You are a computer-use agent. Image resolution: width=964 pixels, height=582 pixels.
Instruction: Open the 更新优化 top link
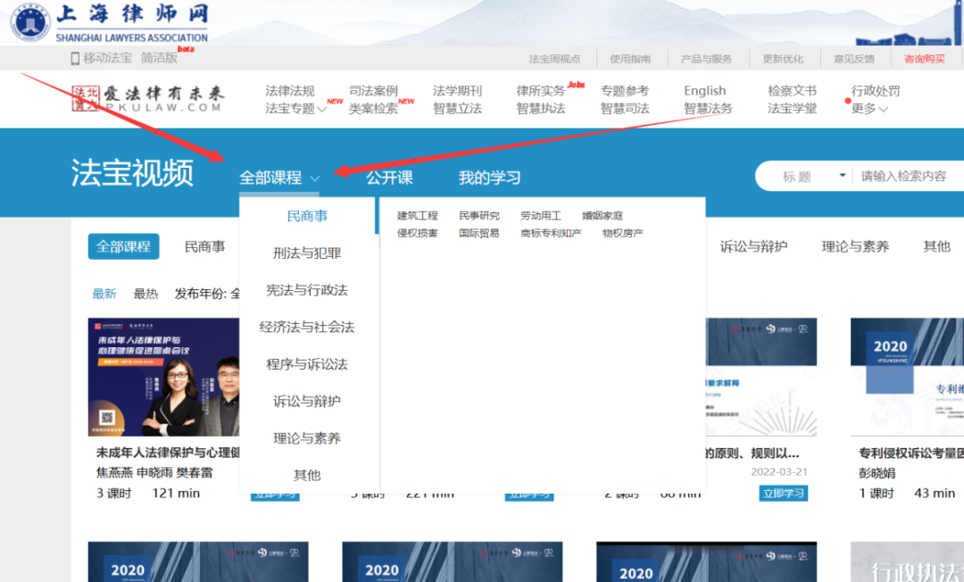tap(784, 59)
